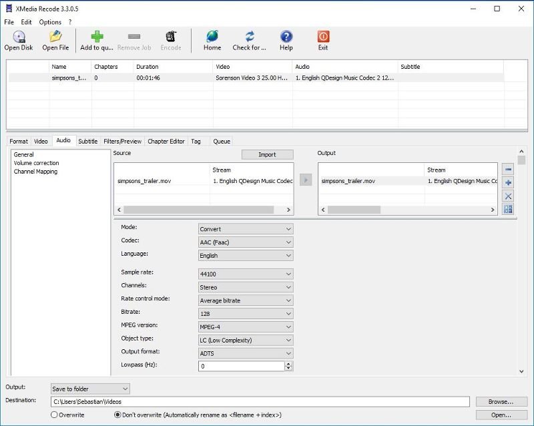
Task: Click the scroll right arrow in Source list
Action: click(x=288, y=210)
